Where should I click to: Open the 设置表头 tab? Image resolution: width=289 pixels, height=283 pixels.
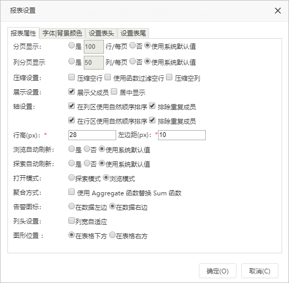click(x=101, y=33)
